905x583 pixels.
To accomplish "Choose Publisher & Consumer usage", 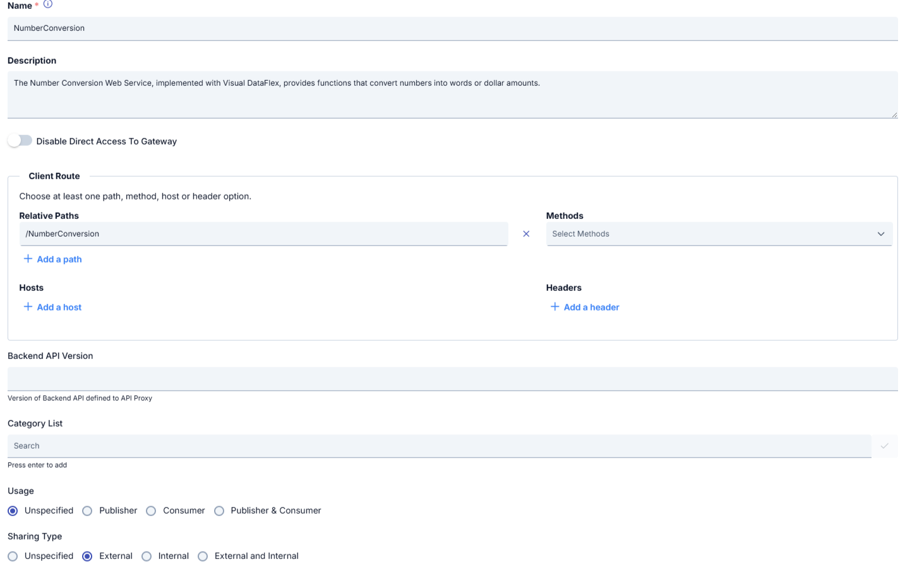I will click(219, 511).
